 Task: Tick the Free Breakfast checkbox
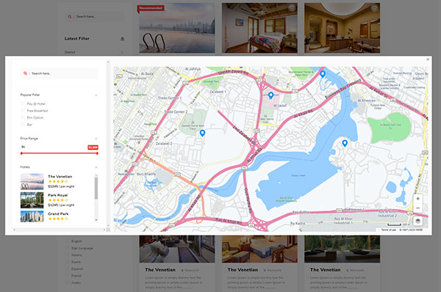[23, 111]
